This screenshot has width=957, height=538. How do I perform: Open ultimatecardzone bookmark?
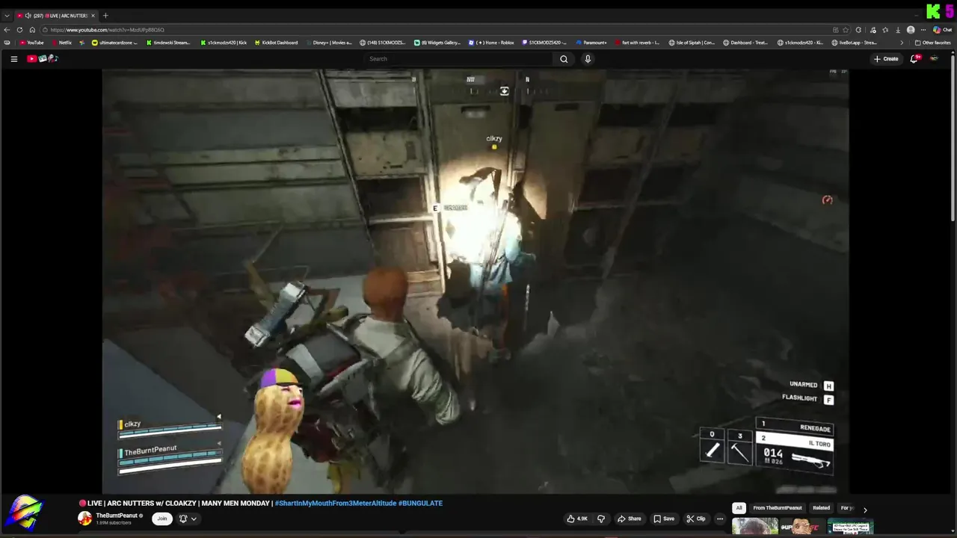[x=115, y=43]
